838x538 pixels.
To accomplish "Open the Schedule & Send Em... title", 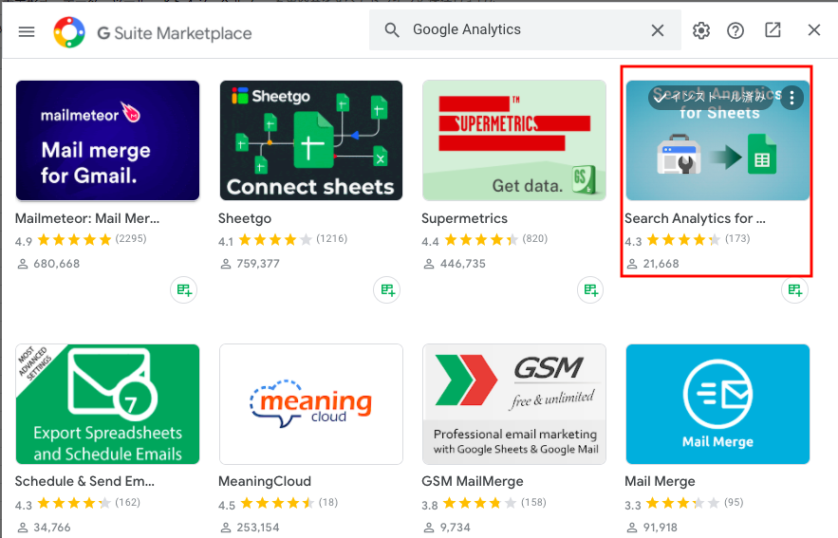I will click(x=84, y=481).
